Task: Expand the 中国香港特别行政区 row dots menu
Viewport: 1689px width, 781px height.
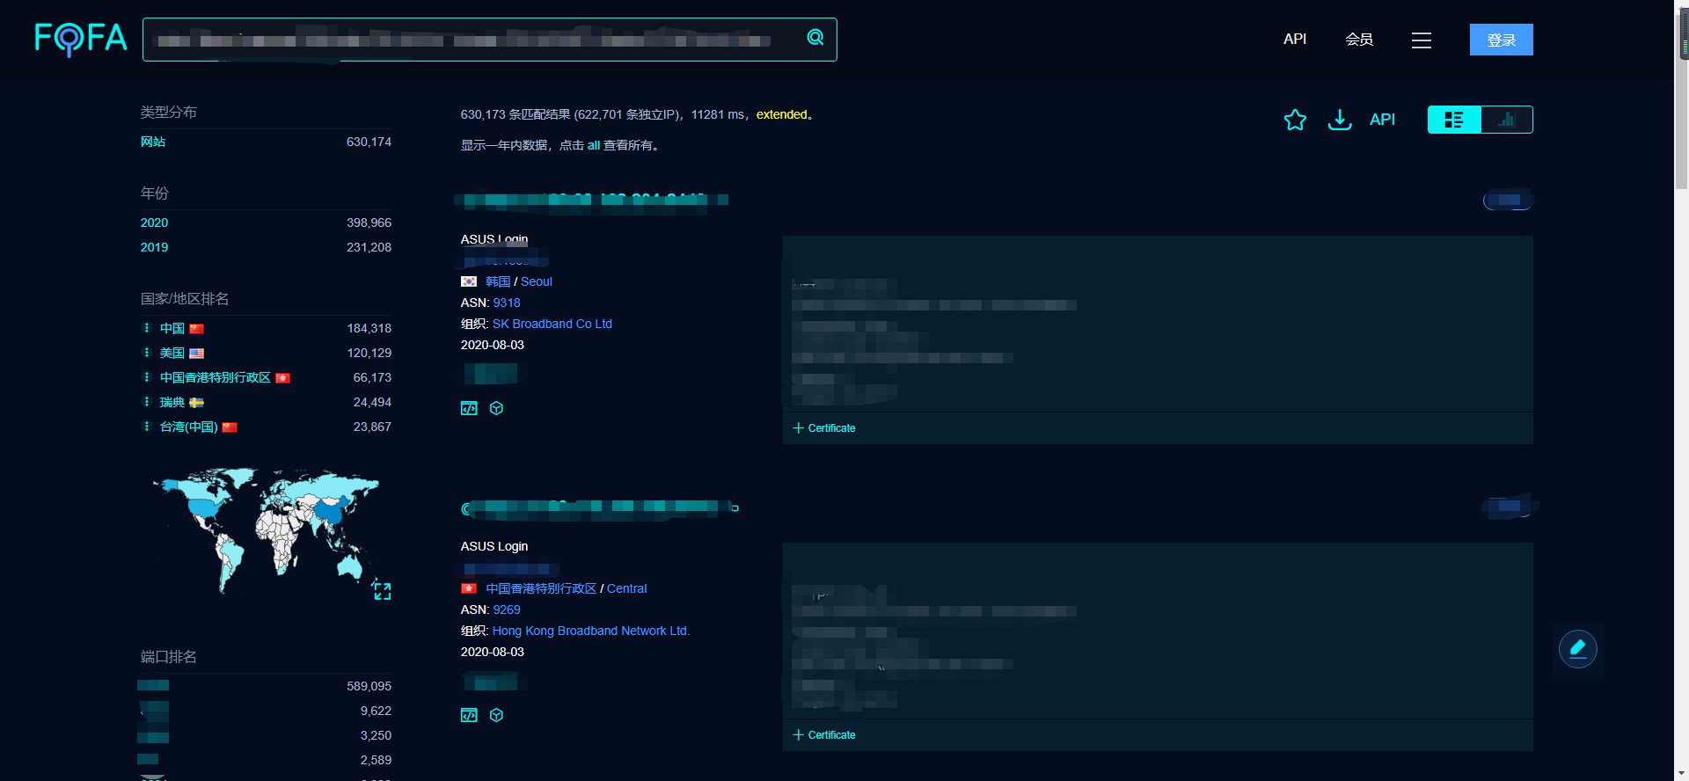Action: [x=146, y=376]
